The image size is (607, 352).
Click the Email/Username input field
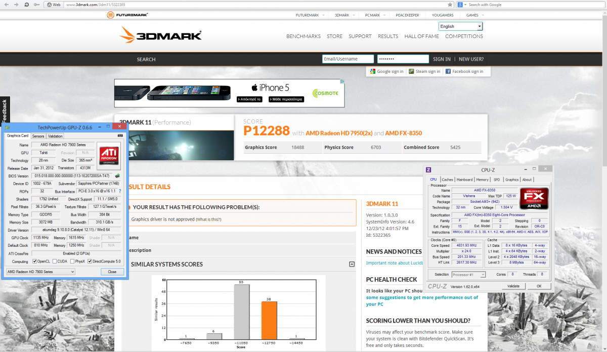click(x=348, y=59)
